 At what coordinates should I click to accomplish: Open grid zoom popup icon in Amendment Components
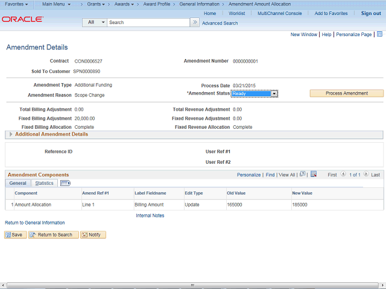coord(303,175)
